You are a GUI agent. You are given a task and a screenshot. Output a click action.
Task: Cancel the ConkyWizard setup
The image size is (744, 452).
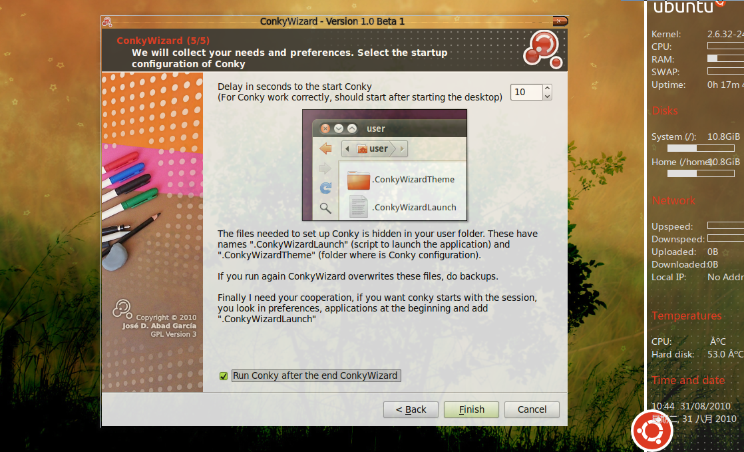click(532, 410)
